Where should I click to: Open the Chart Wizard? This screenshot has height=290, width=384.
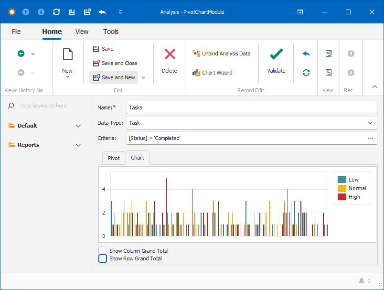click(213, 73)
